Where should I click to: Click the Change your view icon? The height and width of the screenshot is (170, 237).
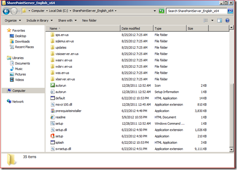pos(206,21)
